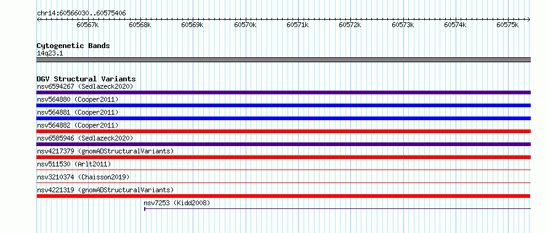Open nsv4221319 (gnomADStructuralVariants) label
This screenshot has height=233, width=548.
point(105,190)
